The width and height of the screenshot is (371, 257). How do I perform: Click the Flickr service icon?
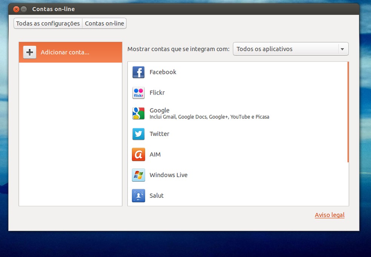coord(138,93)
